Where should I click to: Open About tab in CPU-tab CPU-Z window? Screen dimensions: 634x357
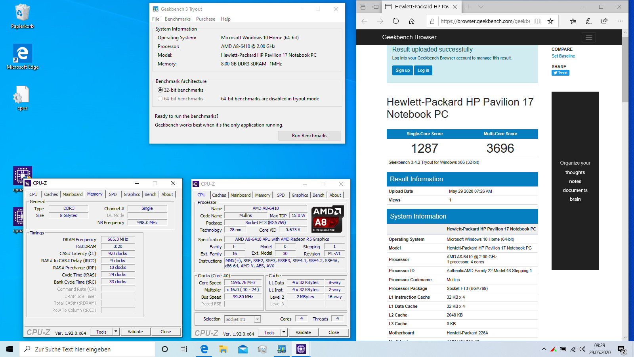pyautogui.click(x=335, y=195)
